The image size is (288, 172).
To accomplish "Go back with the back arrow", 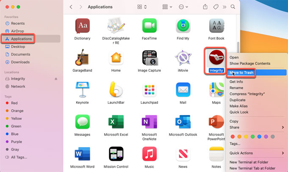I will pos(71,7).
